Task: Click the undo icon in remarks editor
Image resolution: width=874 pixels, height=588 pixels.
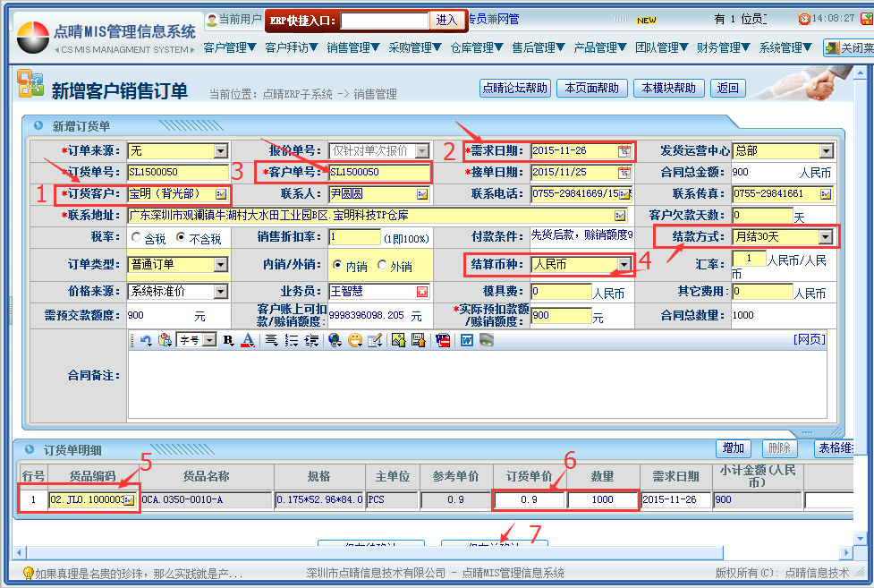Action: [145, 340]
